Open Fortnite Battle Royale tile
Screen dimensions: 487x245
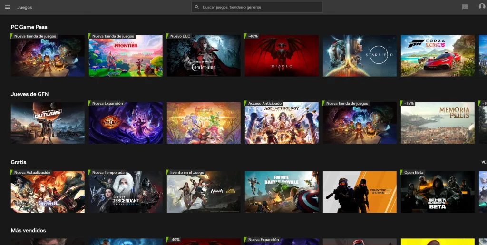pyautogui.click(x=282, y=192)
